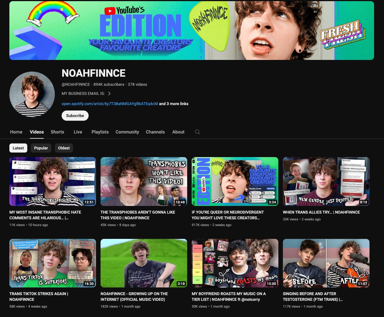Open 'Boyfriend roasts my music' thumbnail
The image size is (384, 317).
click(x=235, y=263)
